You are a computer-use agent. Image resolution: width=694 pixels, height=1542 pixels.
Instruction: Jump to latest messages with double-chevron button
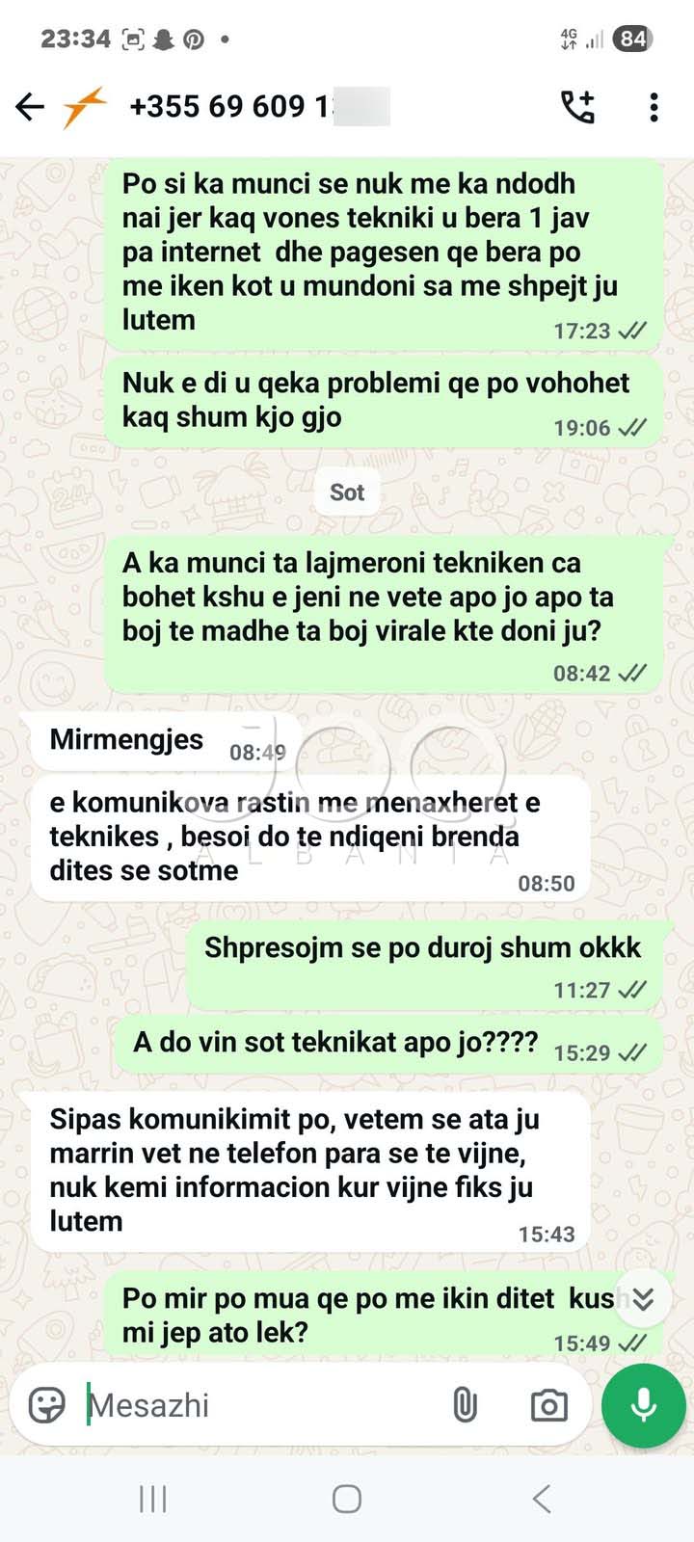coord(643,1299)
